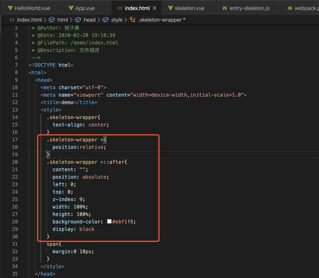Click the cube icon before head breadcrumb
Screen dimensions: 319x278
78,20
